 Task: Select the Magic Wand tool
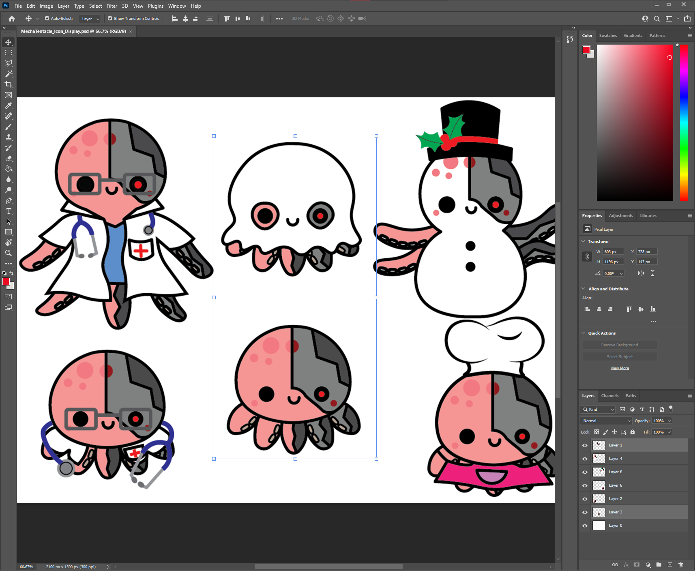pyautogui.click(x=9, y=74)
